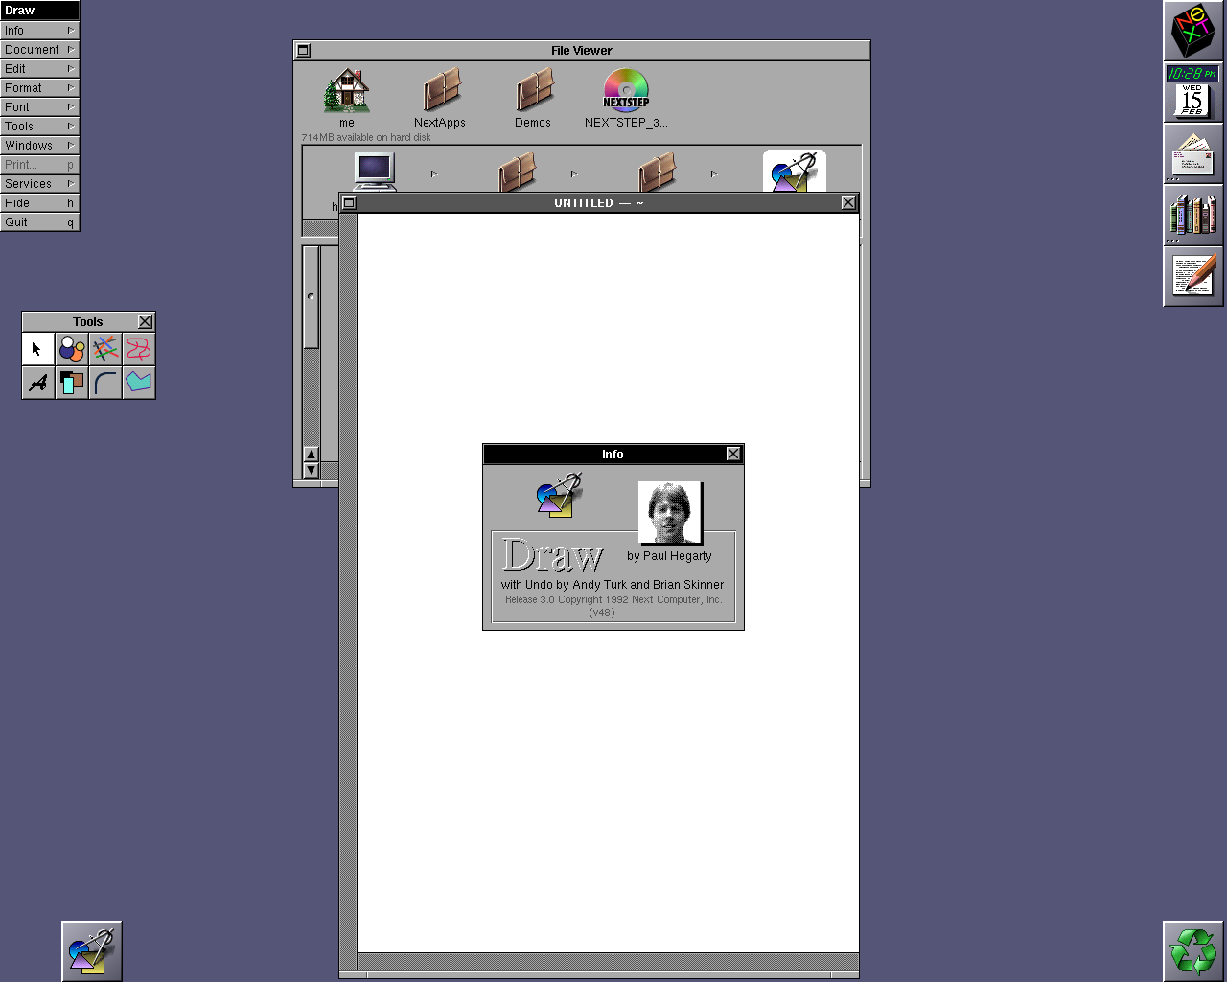Open the Recycler icon in the dock
The image size is (1227, 982).
coord(1192,951)
